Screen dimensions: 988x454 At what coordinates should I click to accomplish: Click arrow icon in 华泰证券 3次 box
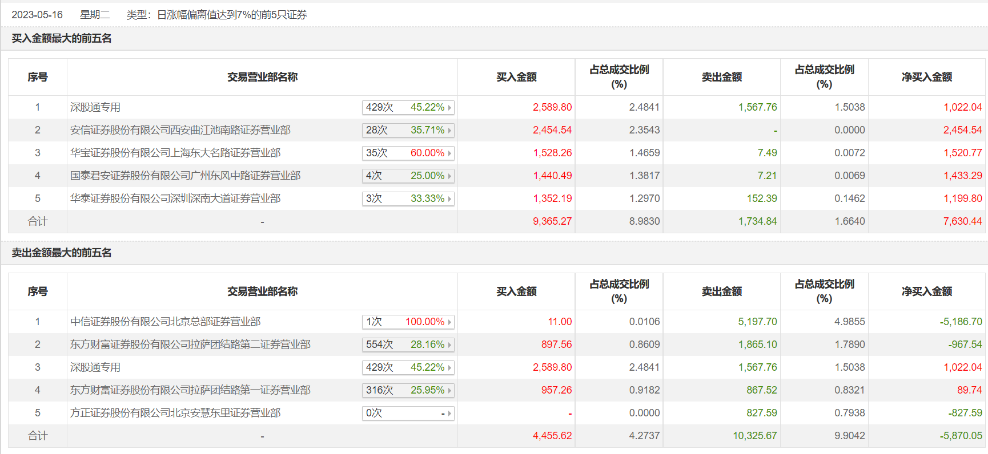pyautogui.click(x=449, y=199)
